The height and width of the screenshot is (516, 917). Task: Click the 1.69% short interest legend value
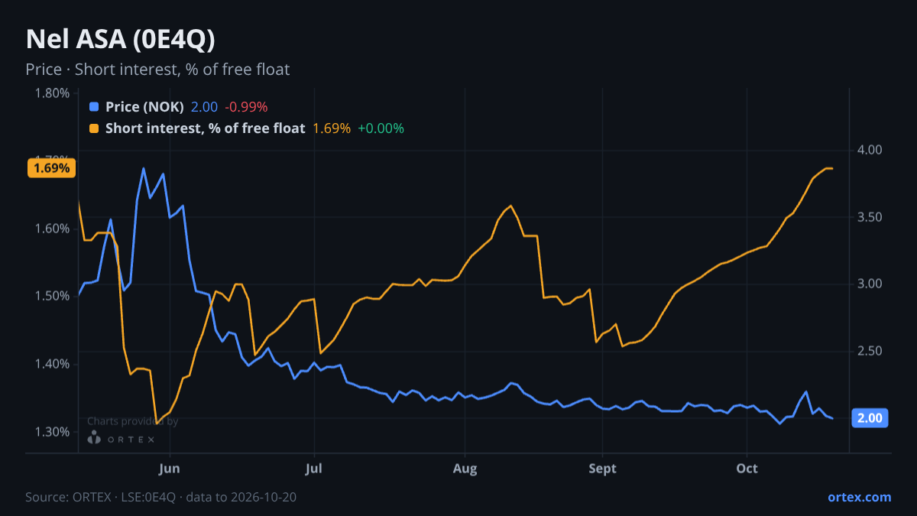tap(332, 128)
